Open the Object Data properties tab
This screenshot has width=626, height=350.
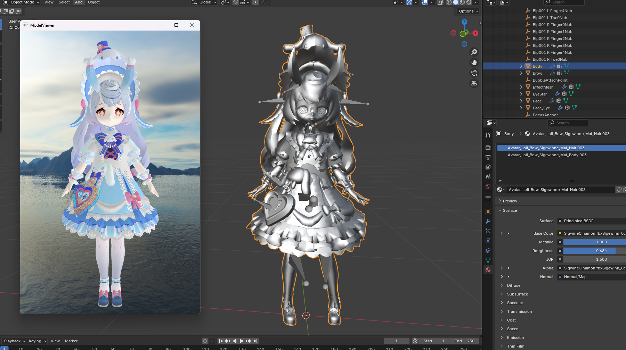[x=488, y=260]
